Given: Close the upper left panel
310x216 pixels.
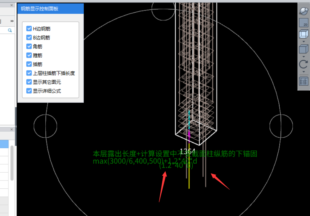Looking at the screenshot, I should point(11,5).
